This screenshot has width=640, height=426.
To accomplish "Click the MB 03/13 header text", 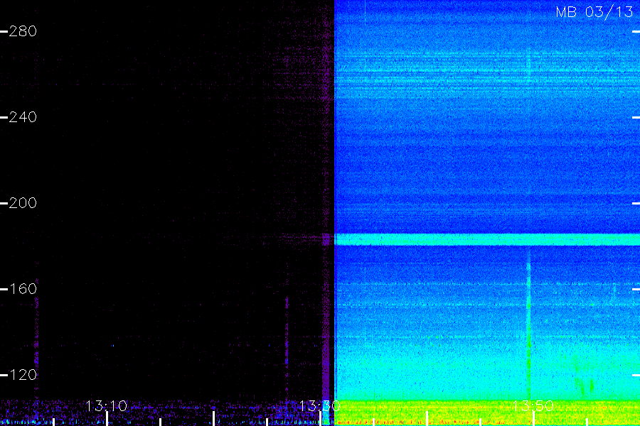I will coord(594,12).
